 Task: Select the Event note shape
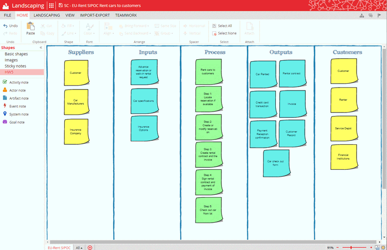point(17,106)
